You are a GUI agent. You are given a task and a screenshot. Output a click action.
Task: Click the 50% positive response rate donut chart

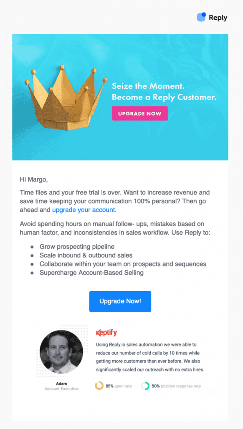pyautogui.click(x=145, y=385)
